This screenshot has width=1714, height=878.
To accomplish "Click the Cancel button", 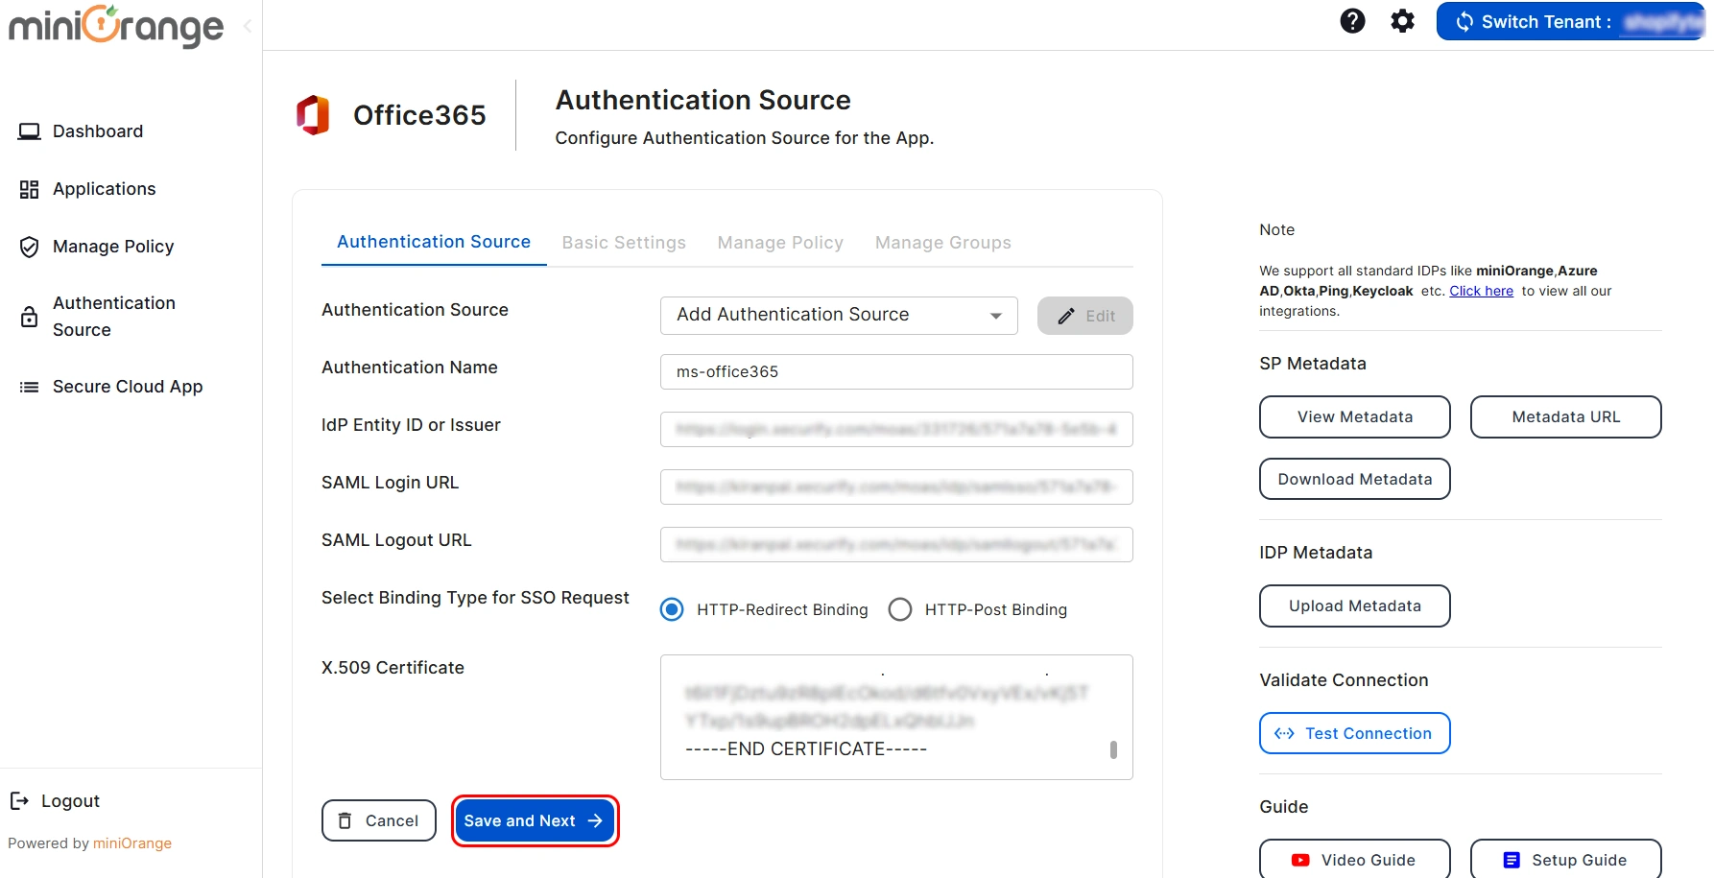I will coord(379,820).
